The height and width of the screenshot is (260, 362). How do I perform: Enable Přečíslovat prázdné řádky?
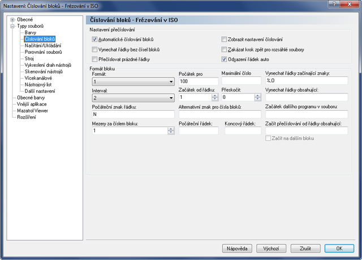coord(94,59)
